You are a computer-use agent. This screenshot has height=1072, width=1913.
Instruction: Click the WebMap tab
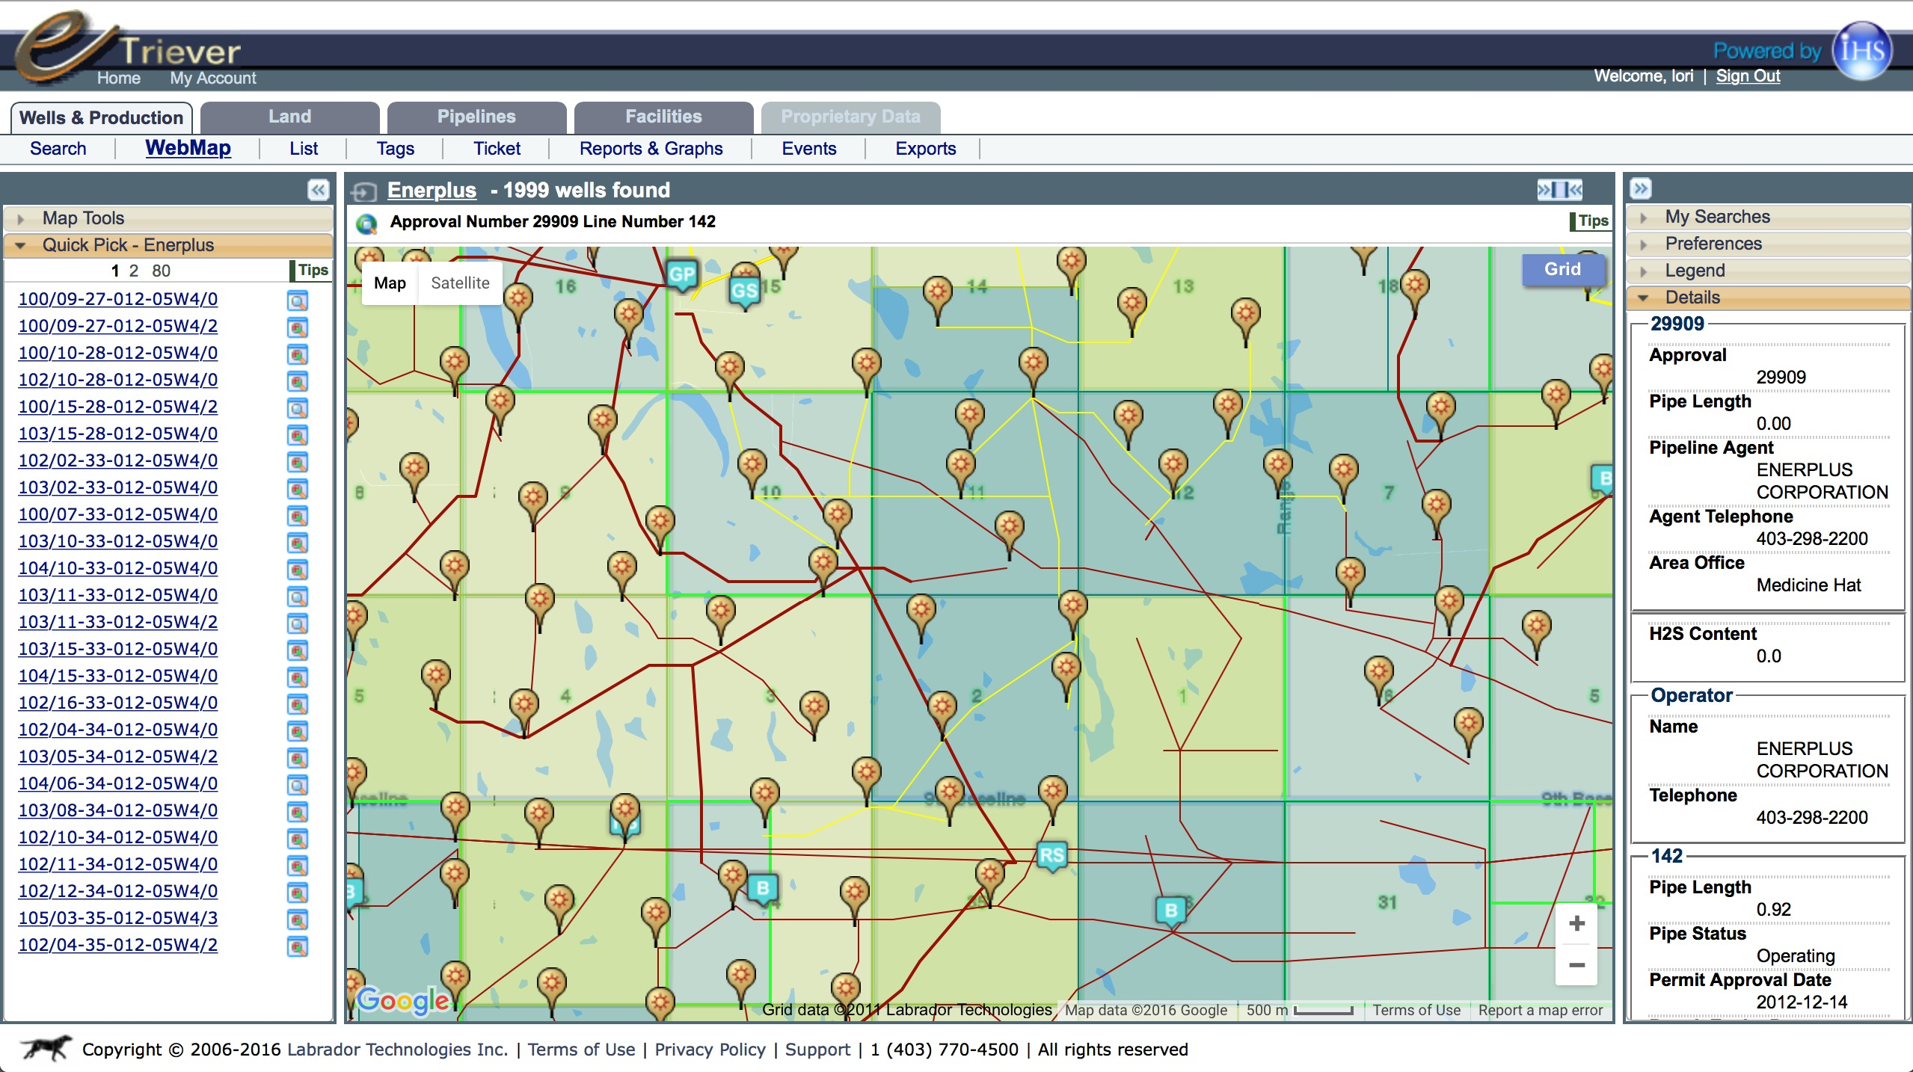tap(188, 147)
